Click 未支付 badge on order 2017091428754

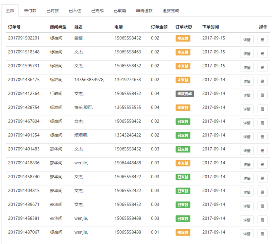(x=183, y=108)
